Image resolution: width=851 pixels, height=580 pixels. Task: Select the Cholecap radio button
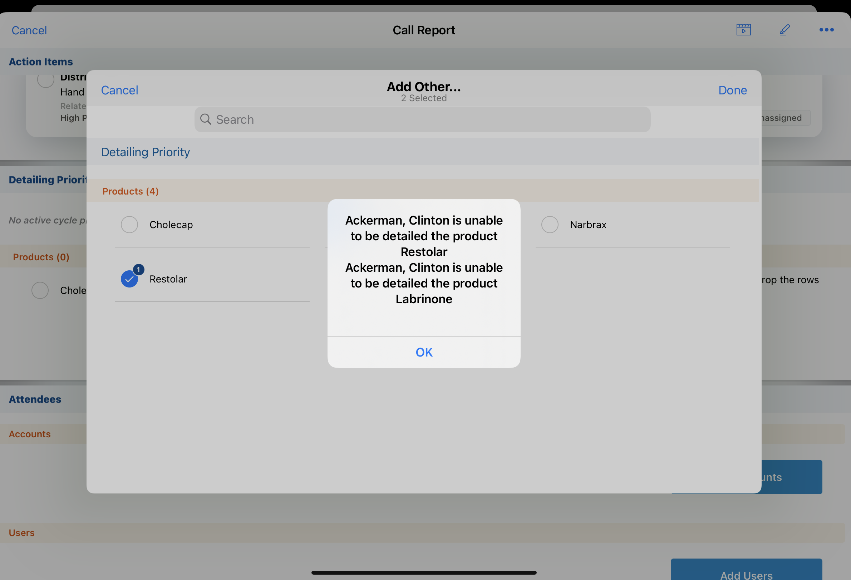click(129, 225)
